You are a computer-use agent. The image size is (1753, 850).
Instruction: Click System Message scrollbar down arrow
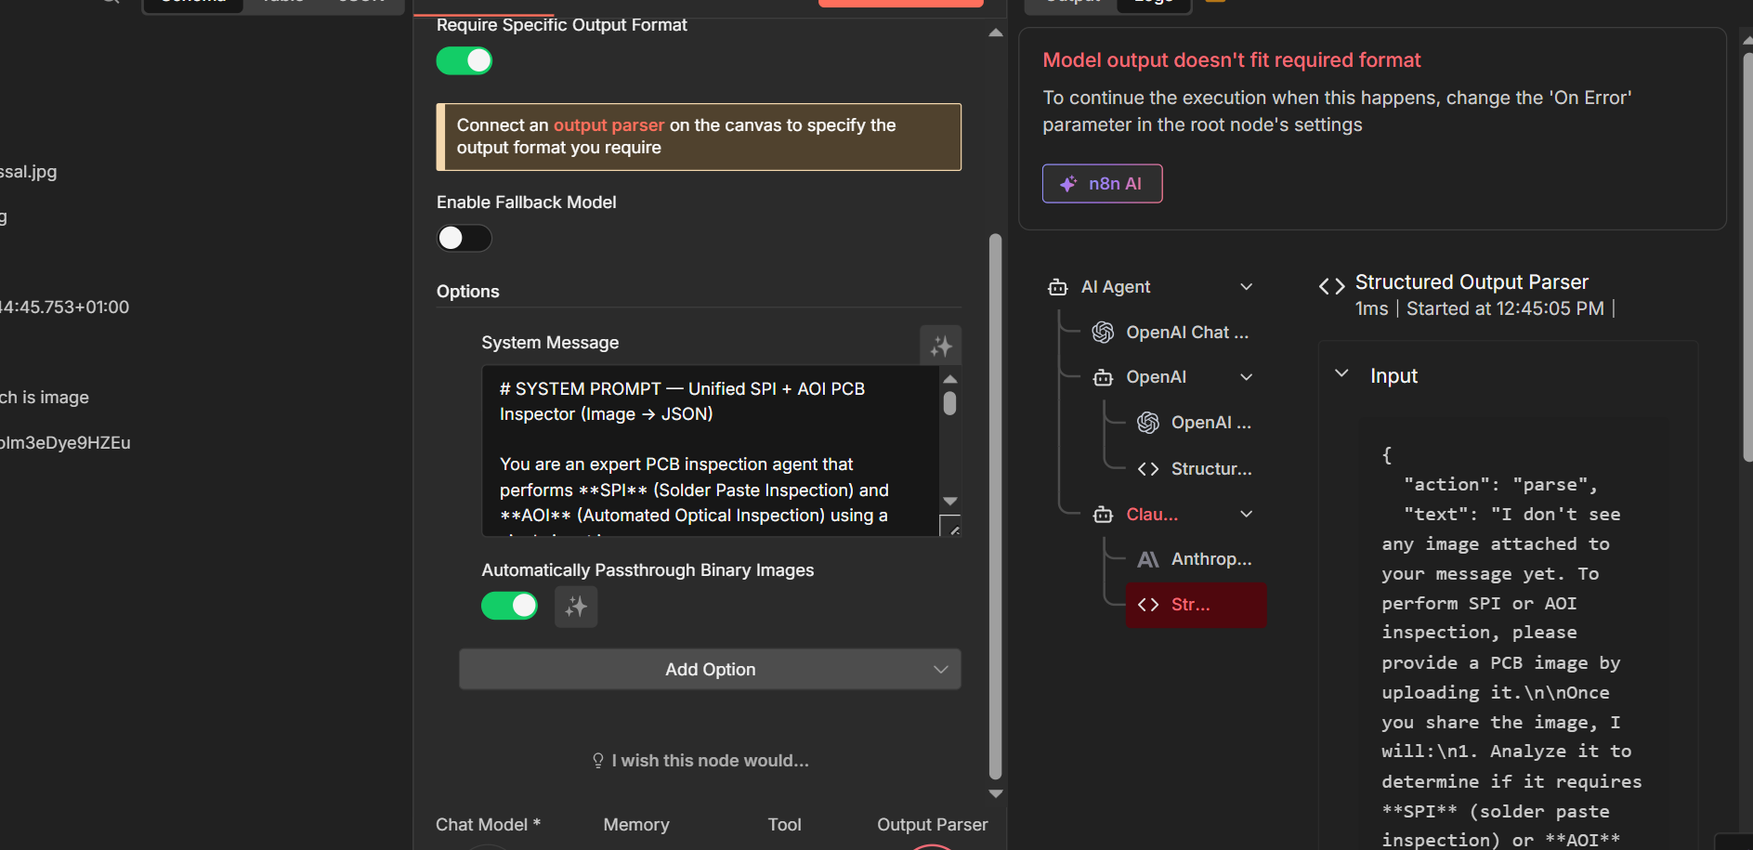click(x=949, y=501)
